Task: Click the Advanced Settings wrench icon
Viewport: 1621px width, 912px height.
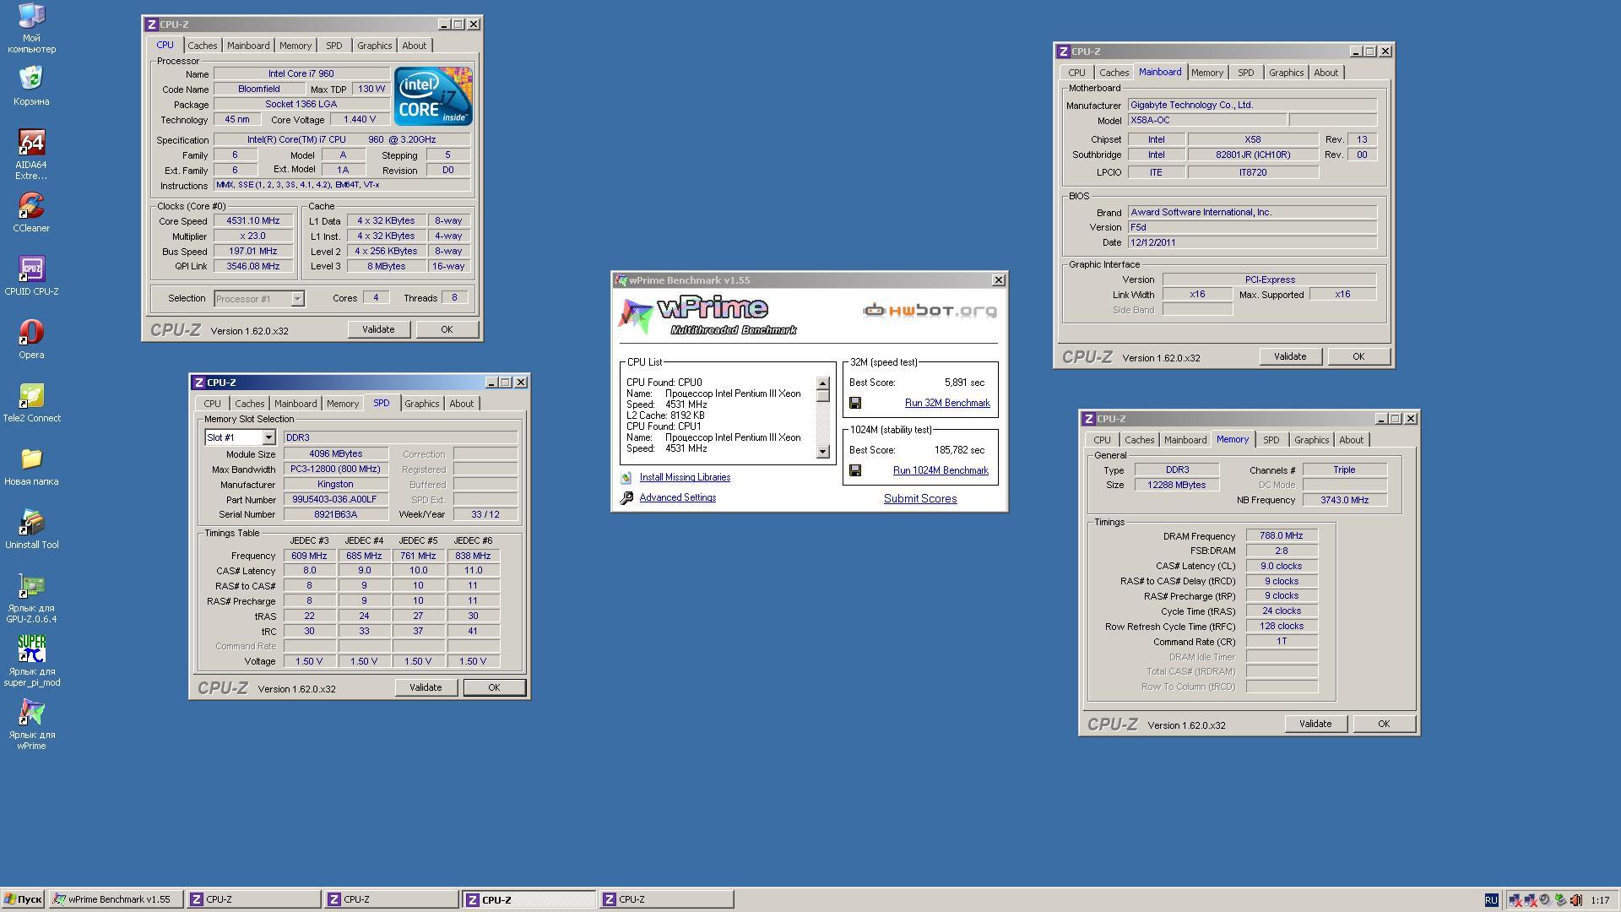Action: [x=626, y=498]
